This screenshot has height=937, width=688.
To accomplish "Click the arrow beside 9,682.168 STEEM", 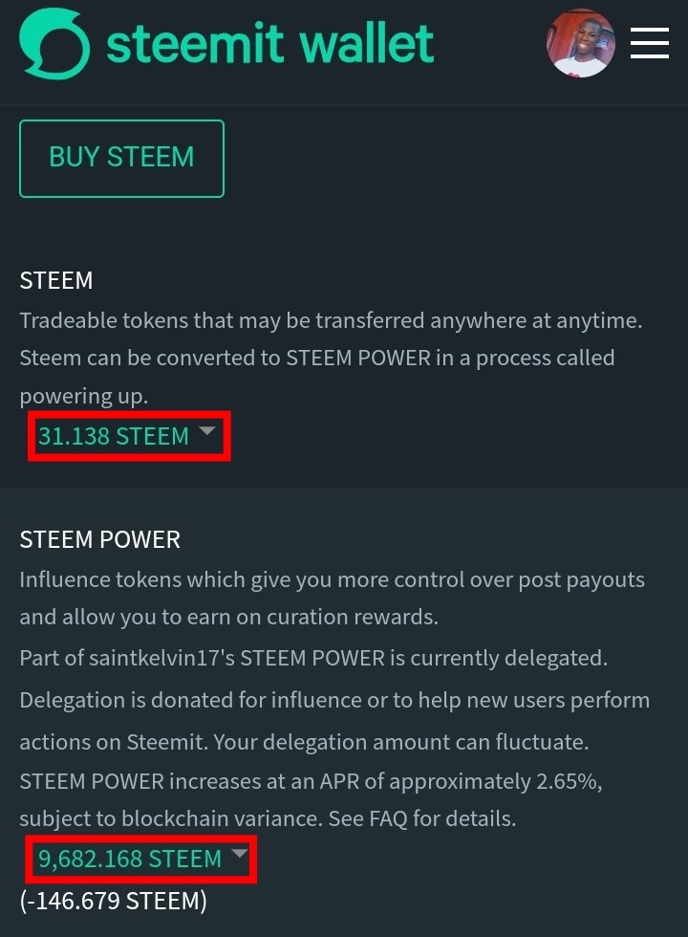I will 240,854.
